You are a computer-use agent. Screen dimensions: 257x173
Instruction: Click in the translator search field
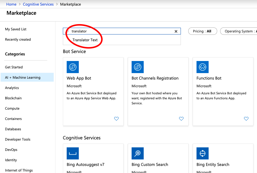pyautogui.click(x=121, y=31)
